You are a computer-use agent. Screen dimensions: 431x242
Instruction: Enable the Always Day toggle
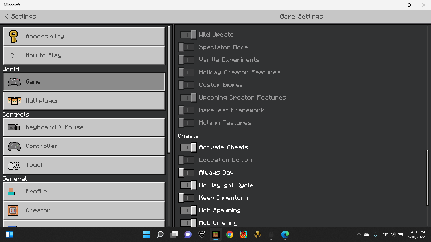point(186,173)
